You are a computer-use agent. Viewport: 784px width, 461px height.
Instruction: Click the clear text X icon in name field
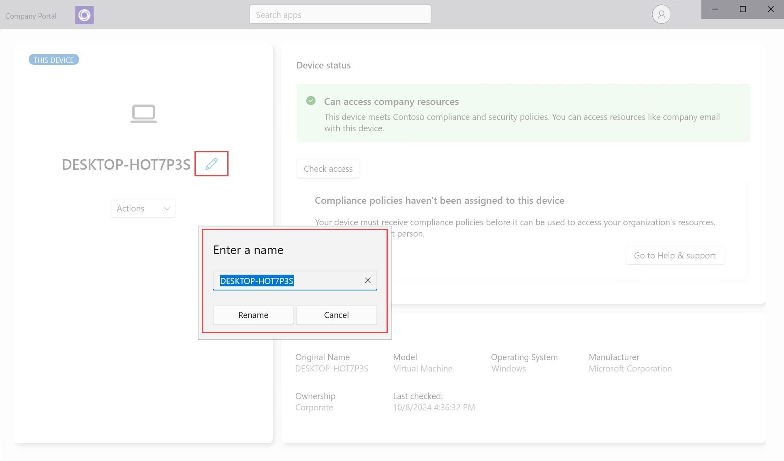(x=368, y=280)
